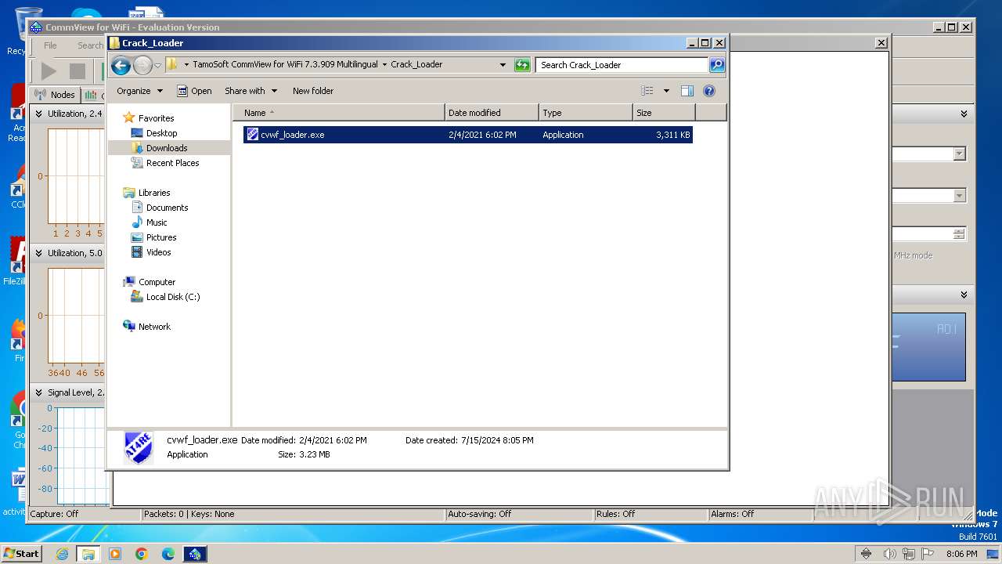Open the view options dropdown arrow
Screen dimensions: 1002x564
[666, 91]
